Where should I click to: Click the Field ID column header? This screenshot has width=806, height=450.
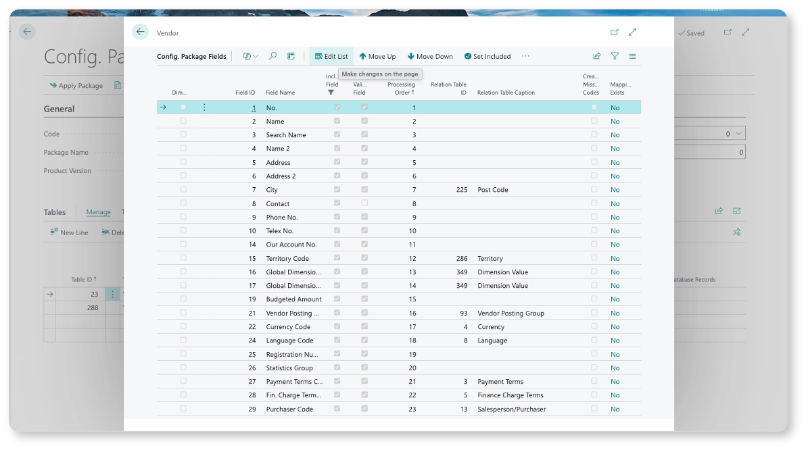click(x=245, y=93)
